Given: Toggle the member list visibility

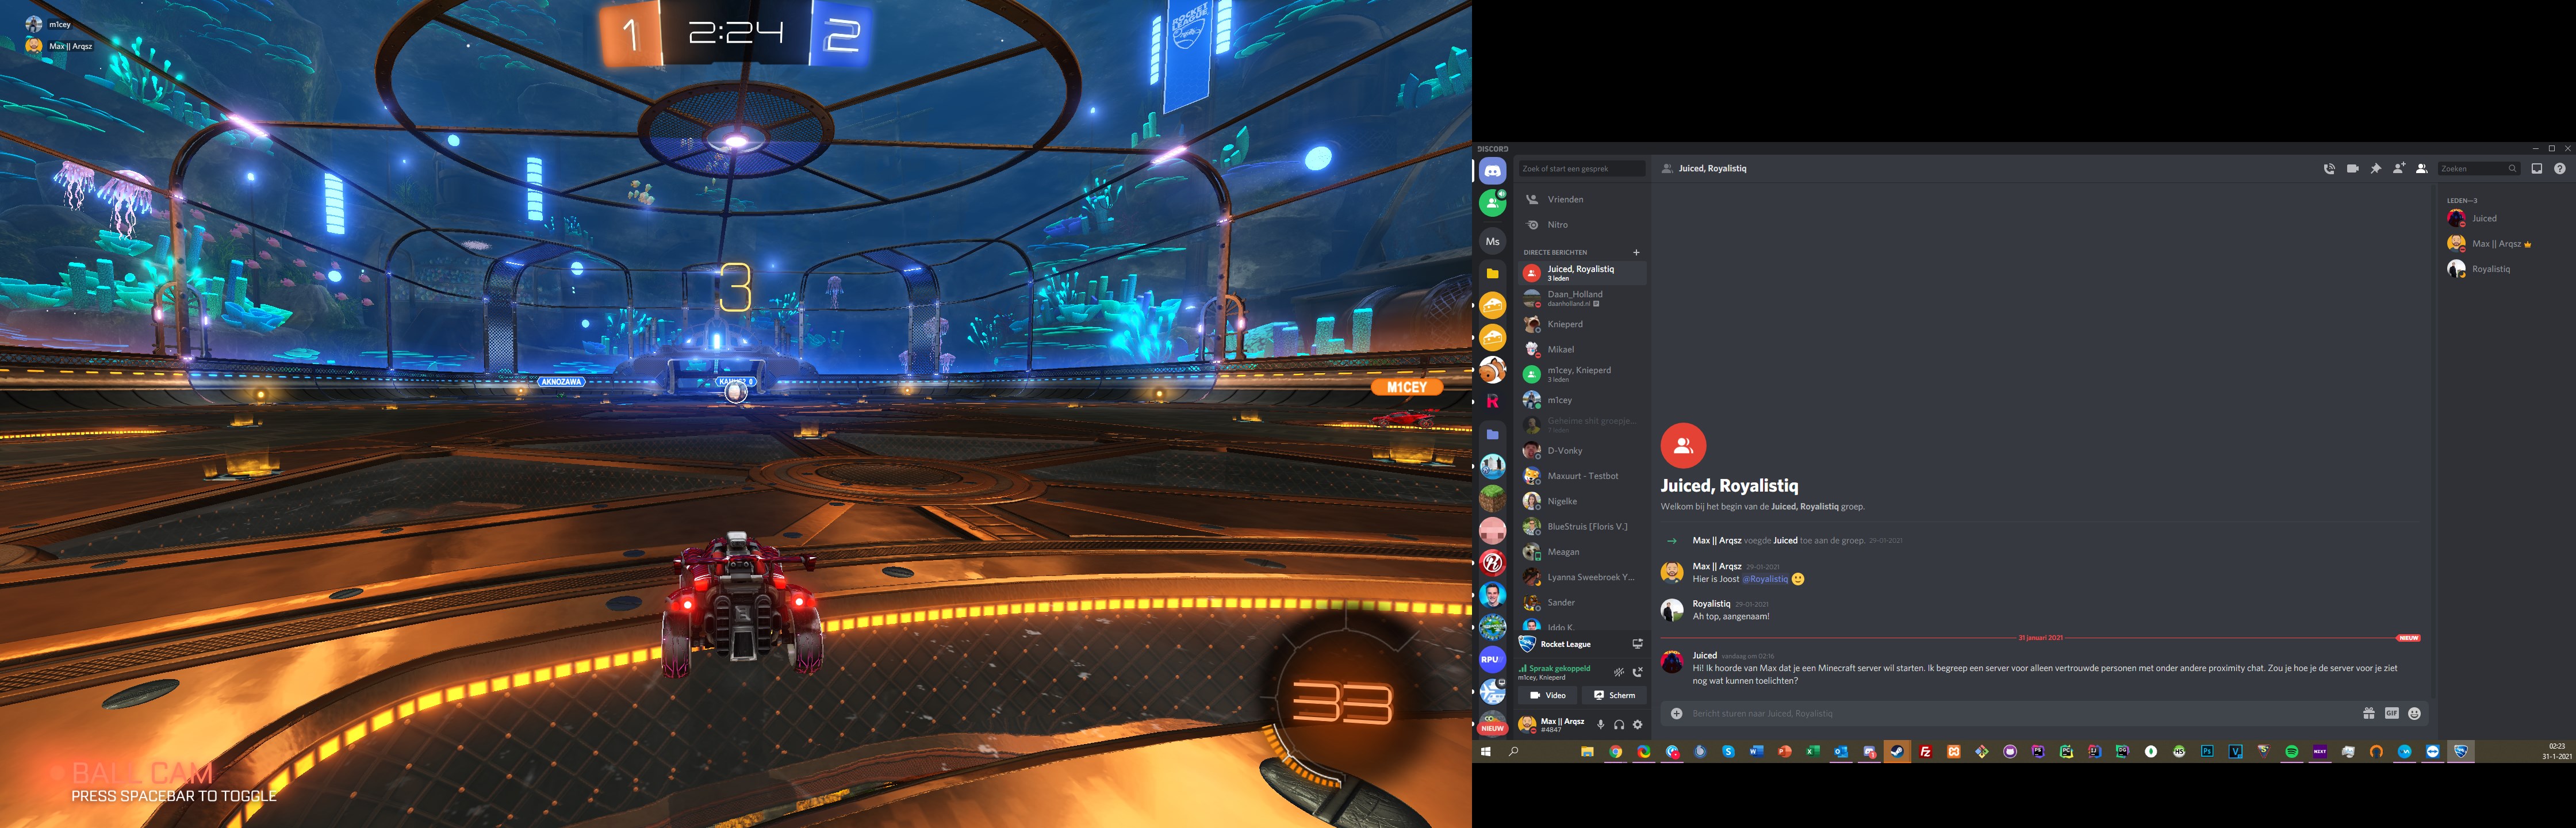Looking at the screenshot, I should pos(2421,169).
